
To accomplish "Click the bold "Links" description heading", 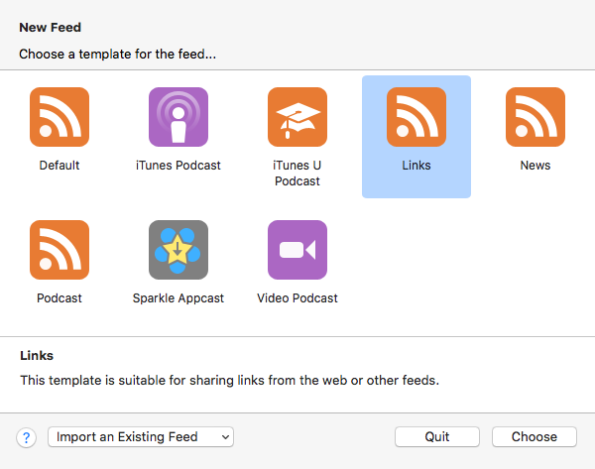I will pyautogui.click(x=37, y=356).
